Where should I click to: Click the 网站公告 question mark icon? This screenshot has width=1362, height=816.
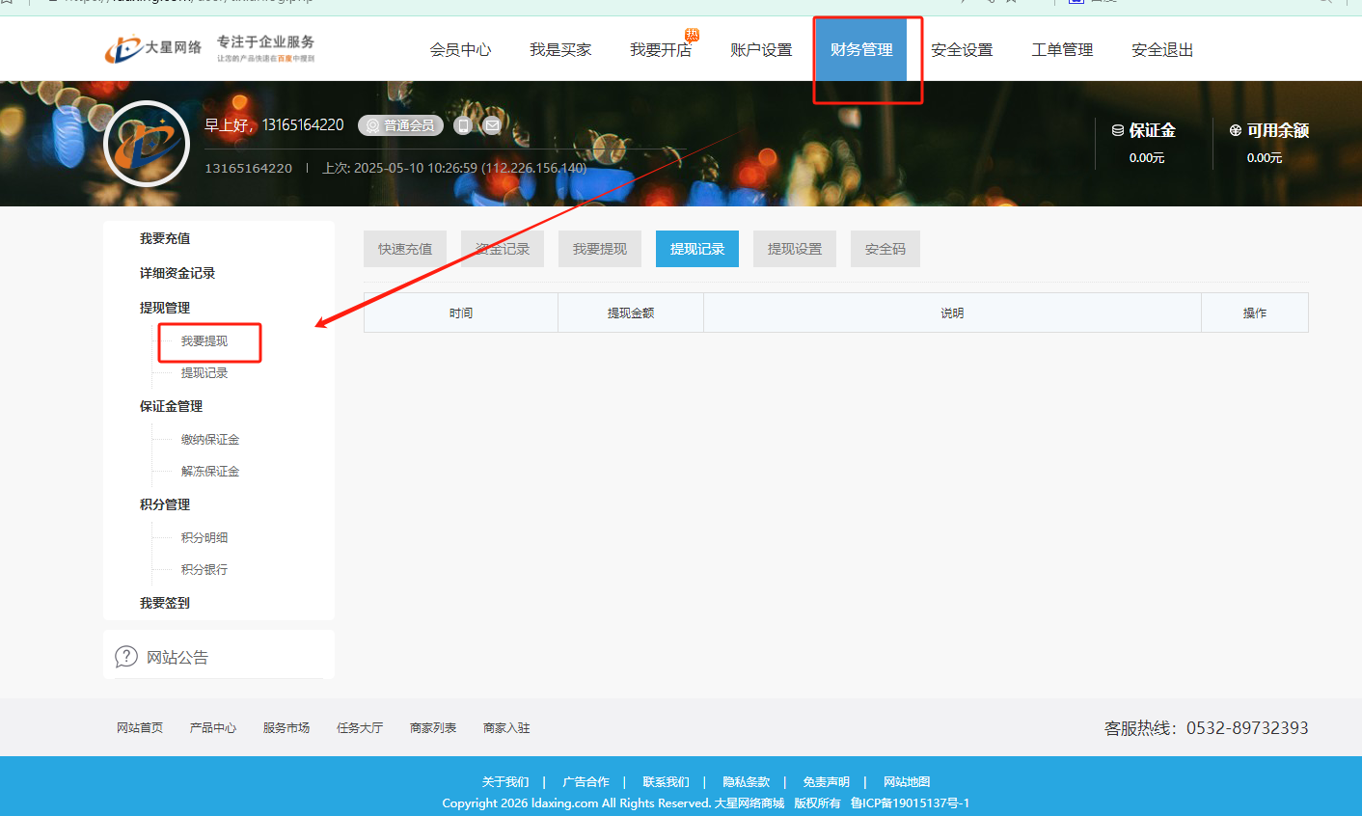[x=126, y=657]
